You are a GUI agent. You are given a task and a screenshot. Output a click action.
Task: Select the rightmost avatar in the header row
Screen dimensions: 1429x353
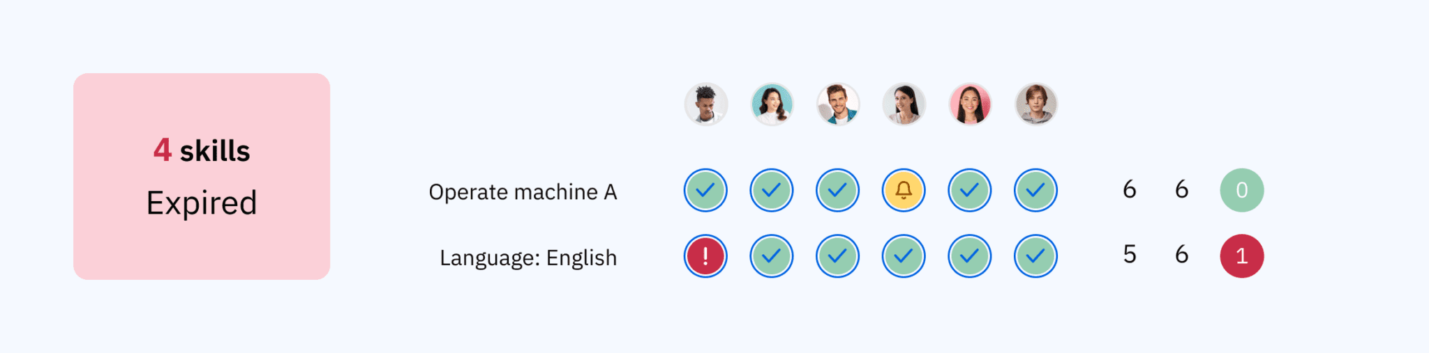coord(1035,104)
